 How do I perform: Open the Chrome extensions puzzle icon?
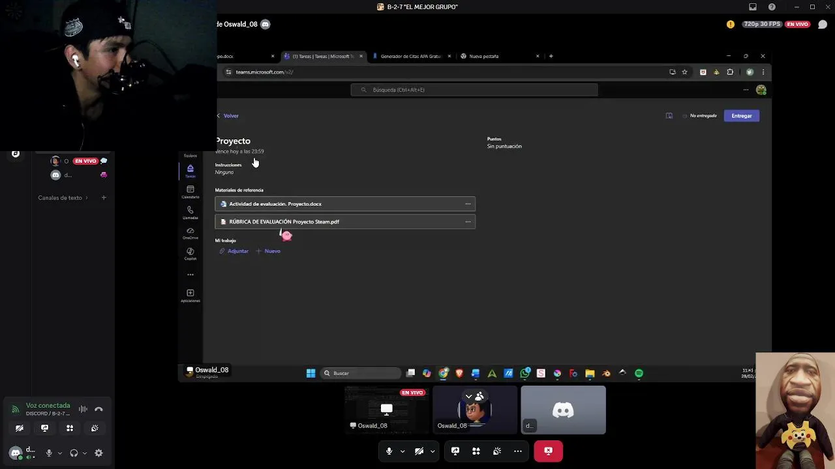click(x=730, y=72)
